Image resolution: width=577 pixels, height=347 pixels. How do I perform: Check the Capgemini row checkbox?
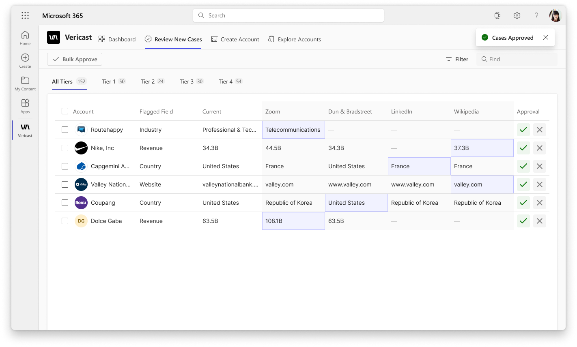point(65,166)
